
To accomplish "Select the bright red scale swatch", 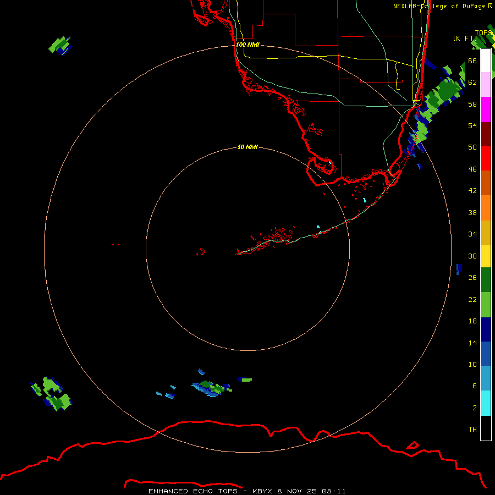I will [x=486, y=158].
